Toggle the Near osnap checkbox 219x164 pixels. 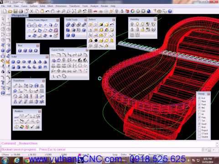click(x=199, y=101)
